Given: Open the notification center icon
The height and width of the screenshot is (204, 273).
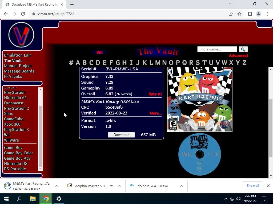Looking at the screenshot, I should tap(264, 199).
